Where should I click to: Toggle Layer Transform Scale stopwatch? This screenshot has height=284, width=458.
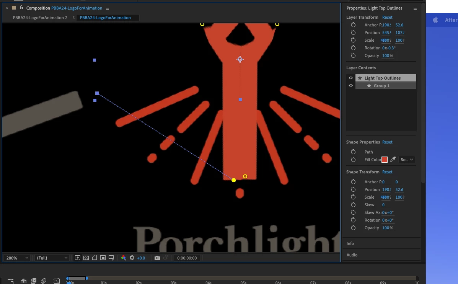pyautogui.click(x=353, y=40)
